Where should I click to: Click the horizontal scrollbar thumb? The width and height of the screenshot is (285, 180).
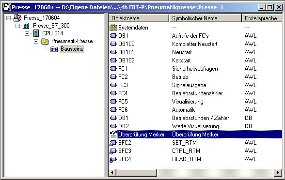[136, 172]
